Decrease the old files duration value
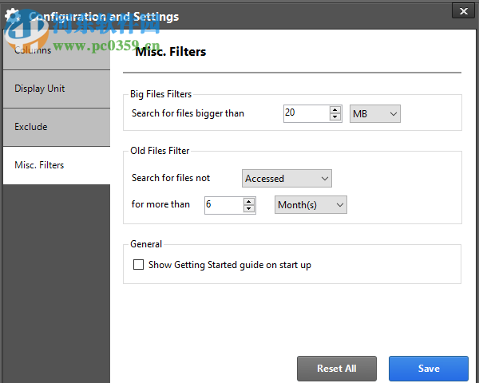The width and height of the screenshot is (479, 383). [x=249, y=208]
